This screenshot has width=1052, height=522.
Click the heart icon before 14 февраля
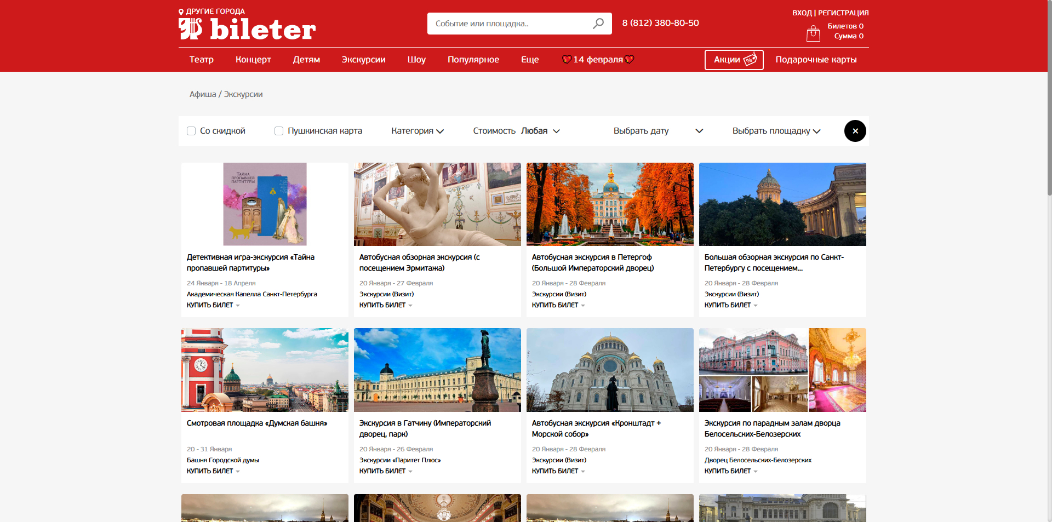tap(567, 60)
